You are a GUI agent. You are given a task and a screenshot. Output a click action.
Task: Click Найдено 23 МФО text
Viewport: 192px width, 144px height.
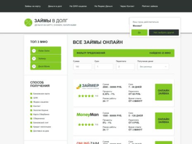coord(160,53)
